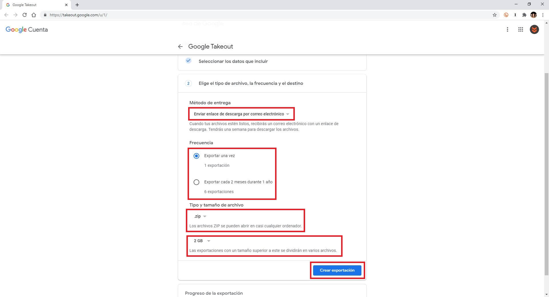Image resolution: width=549 pixels, height=297 pixels.
Task: Restore down the browser window
Action: 529,4
